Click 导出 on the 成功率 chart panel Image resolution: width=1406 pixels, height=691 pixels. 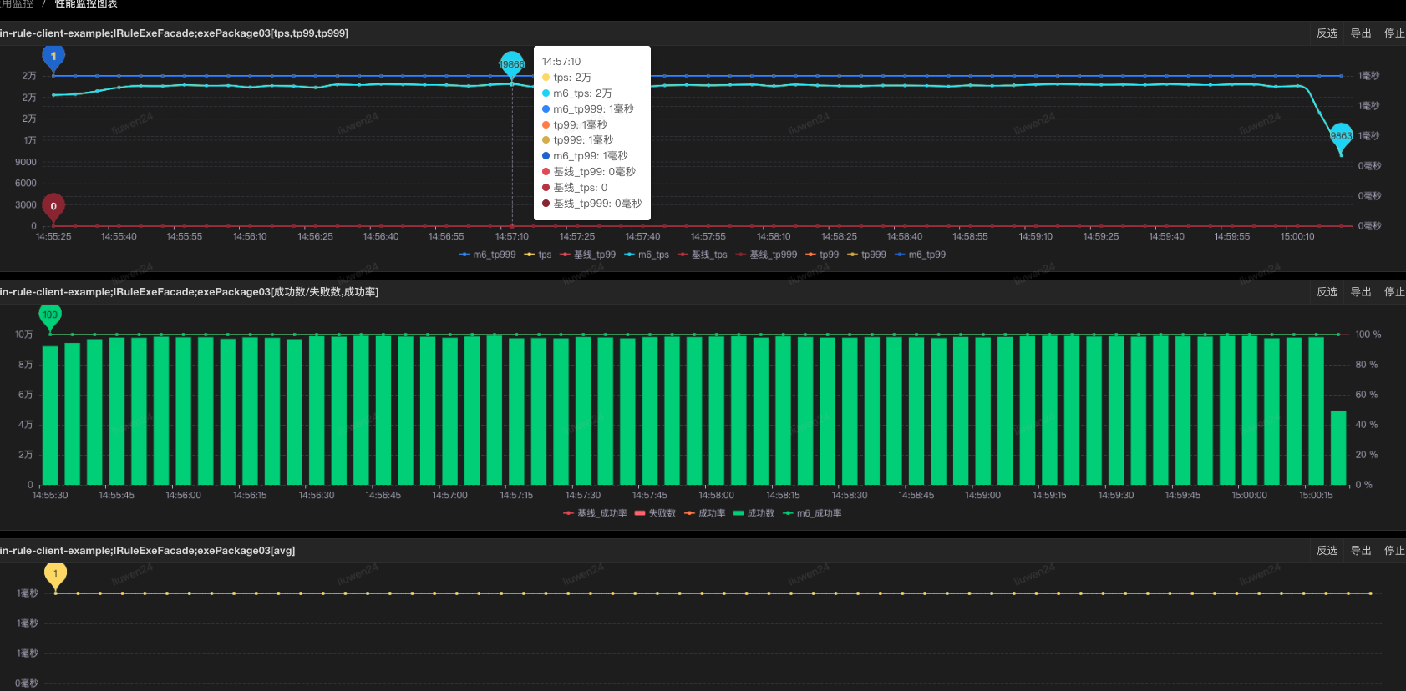[1361, 292]
